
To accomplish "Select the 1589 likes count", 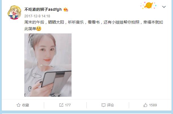I will [x=153, y=105].
